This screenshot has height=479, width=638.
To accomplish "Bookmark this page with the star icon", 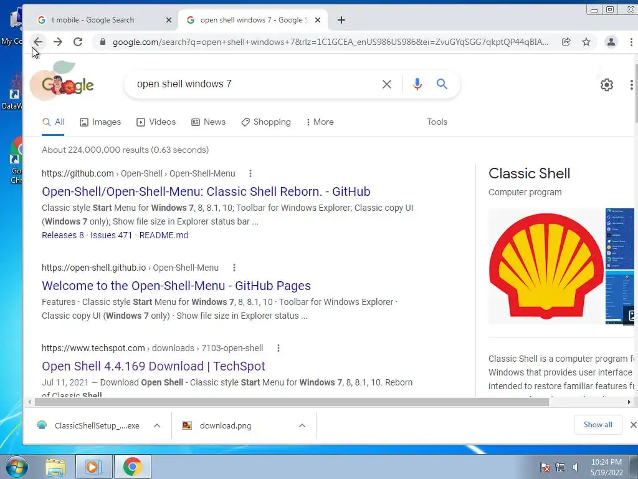I will (x=586, y=42).
